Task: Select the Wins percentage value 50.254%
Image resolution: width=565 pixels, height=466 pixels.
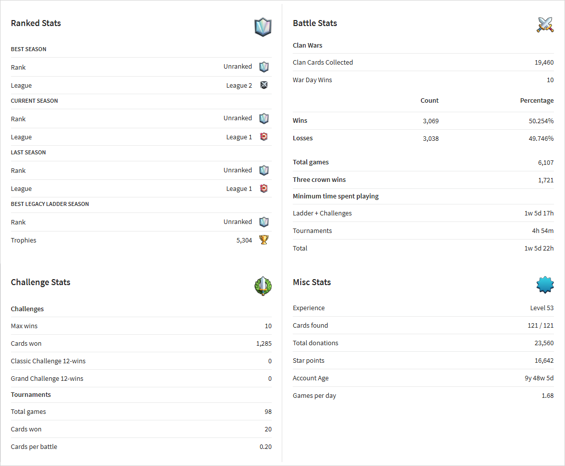Action: 541,121
